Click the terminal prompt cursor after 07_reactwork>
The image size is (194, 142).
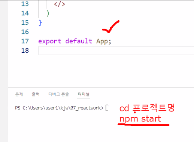tap(107, 108)
